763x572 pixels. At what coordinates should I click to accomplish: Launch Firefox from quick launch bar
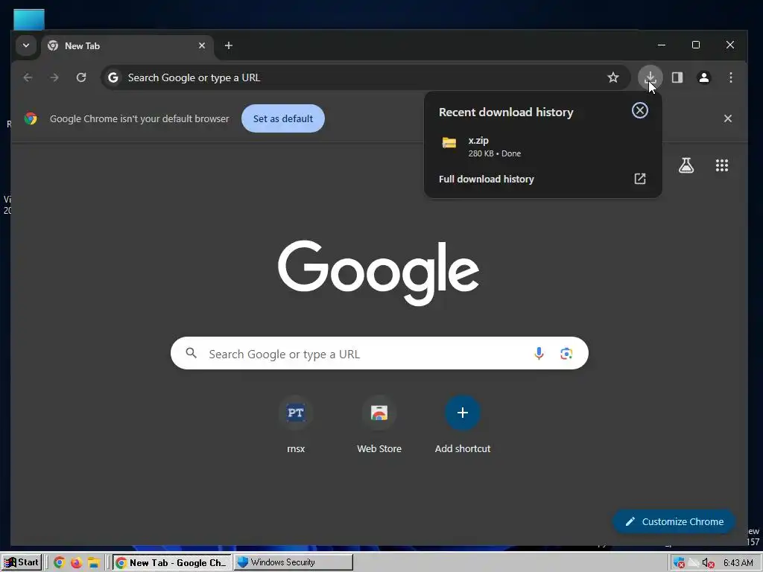tap(77, 563)
